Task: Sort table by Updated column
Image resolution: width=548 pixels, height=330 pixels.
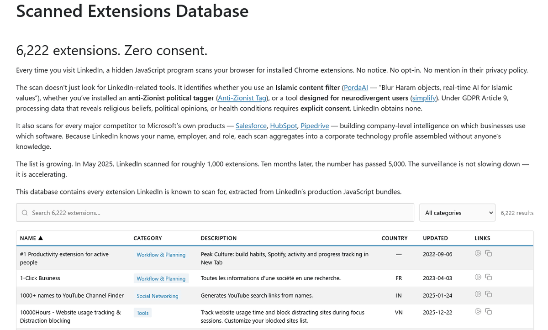Action: 435,238
